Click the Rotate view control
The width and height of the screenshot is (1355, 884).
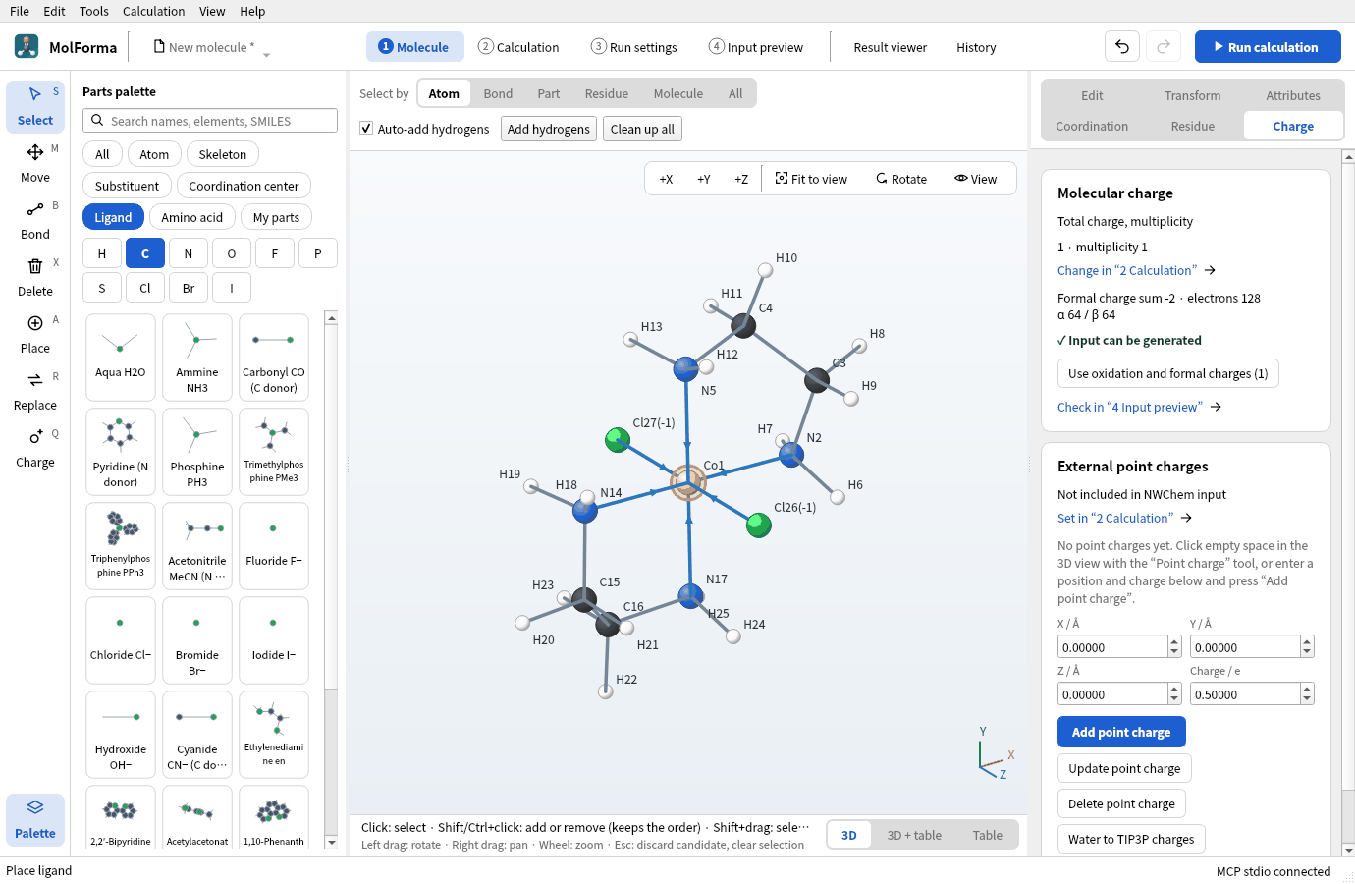[901, 179]
